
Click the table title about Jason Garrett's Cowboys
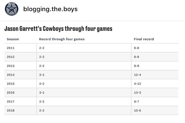click(58, 29)
